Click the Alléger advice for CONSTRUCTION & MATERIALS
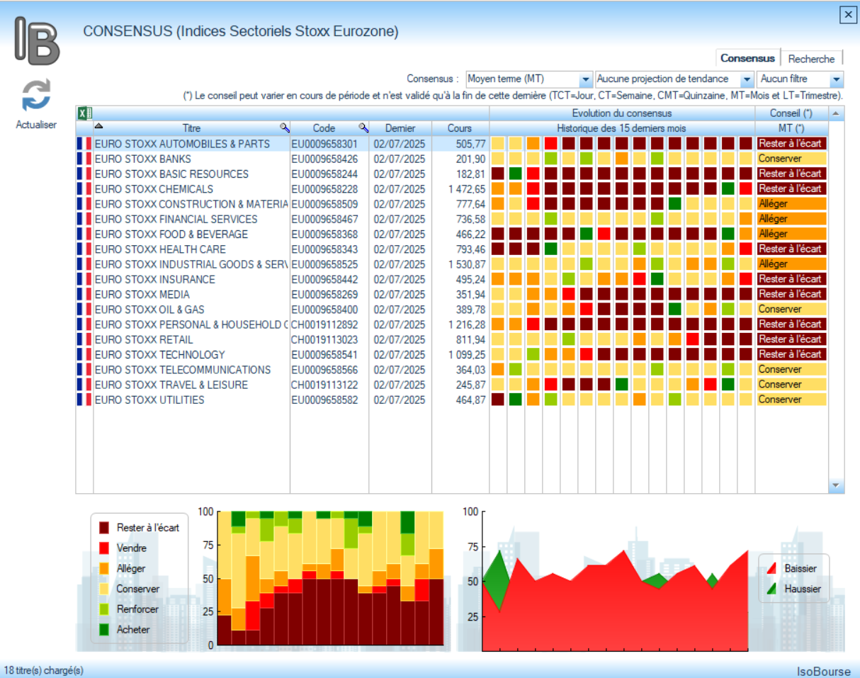The width and height of the screenshot is (860, 678). [x=791, y=204]
